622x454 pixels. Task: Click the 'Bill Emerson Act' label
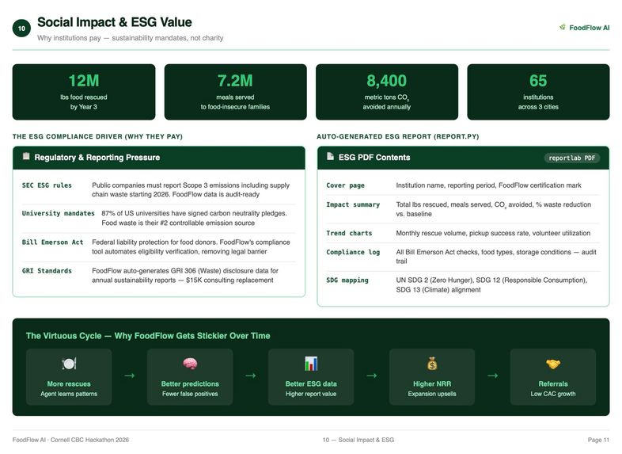click(52, 242)
